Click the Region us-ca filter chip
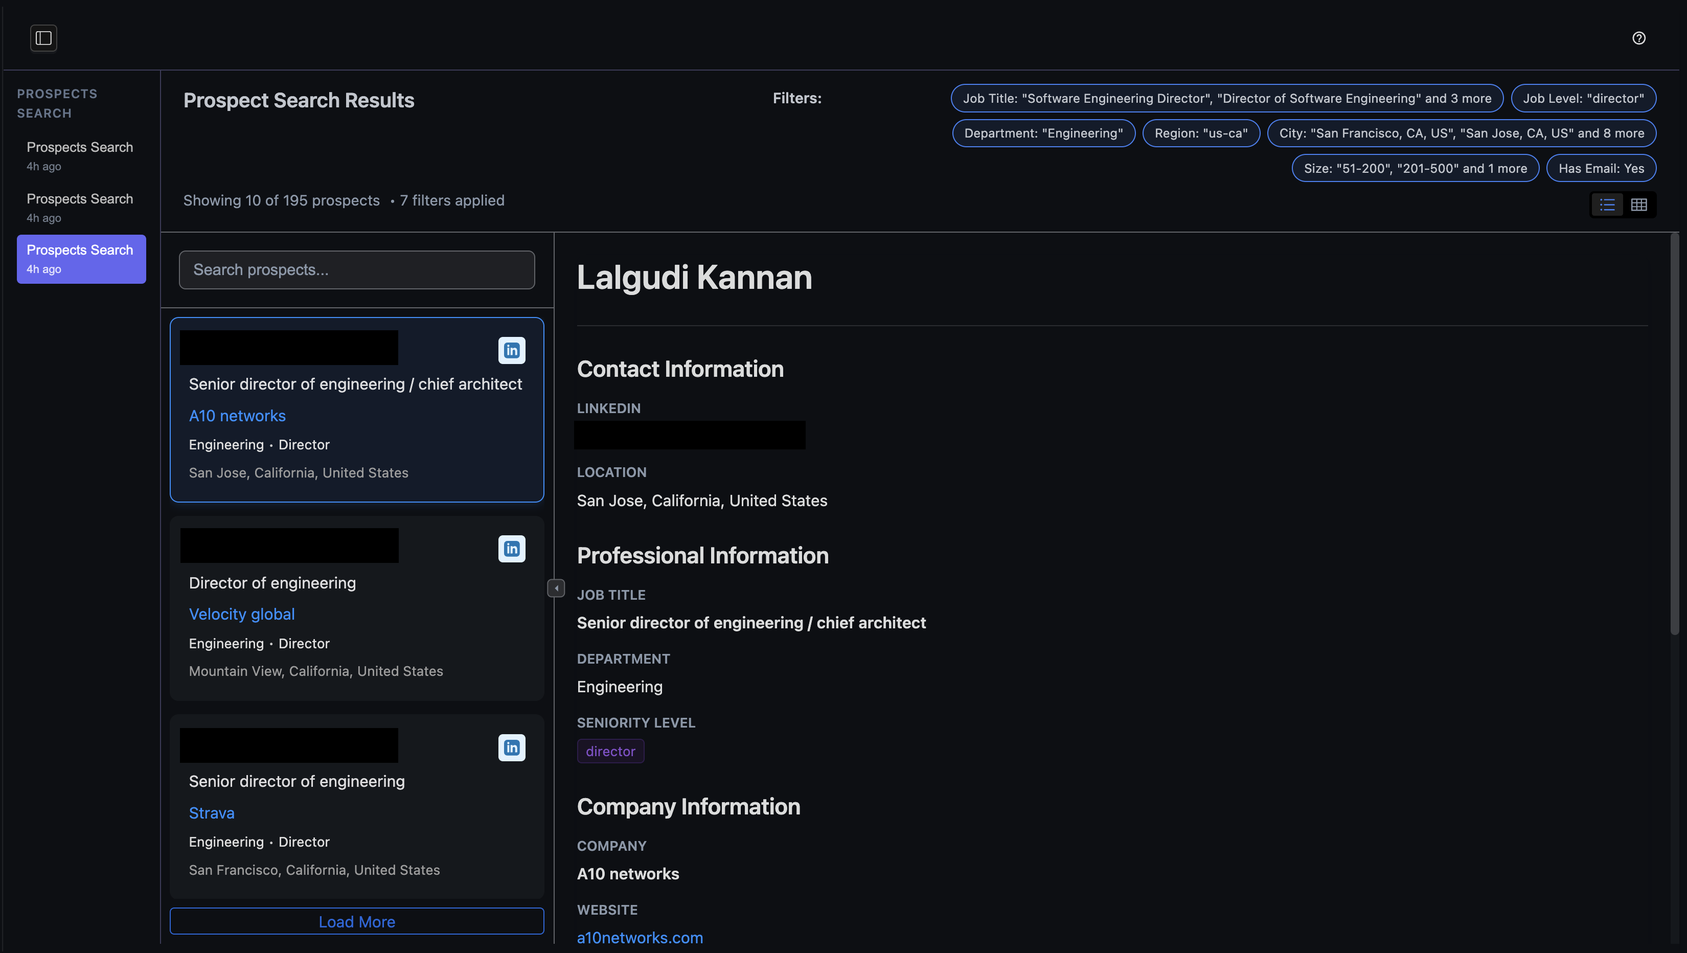 pyautogui.click(x=1201, y=133)
